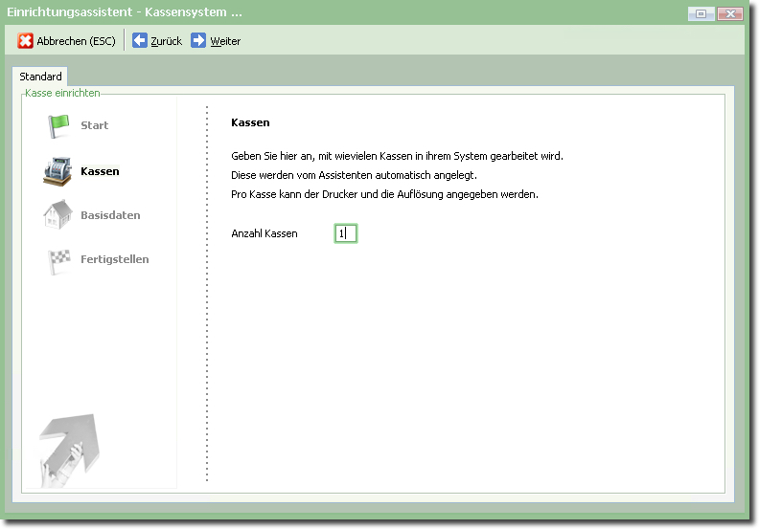The width and height of the screenshot is (759, 529).
Task: Go back using the Zurück label
Action: click(166, 41)
